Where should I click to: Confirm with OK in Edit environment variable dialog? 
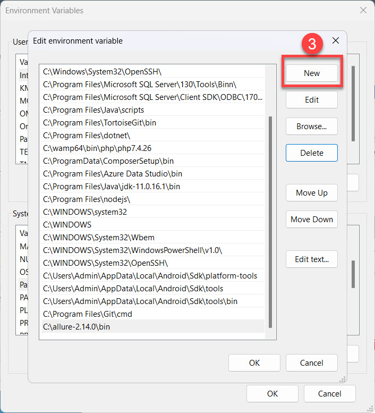point(254,363)
